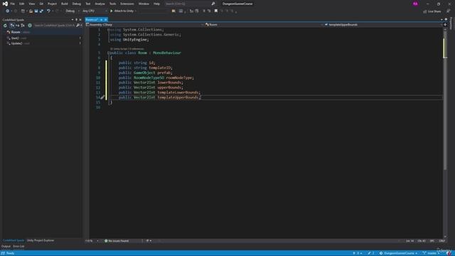Viewport: 455px width, 256px height.
Task: Click the split editor window icon
Action: [445, 25]
